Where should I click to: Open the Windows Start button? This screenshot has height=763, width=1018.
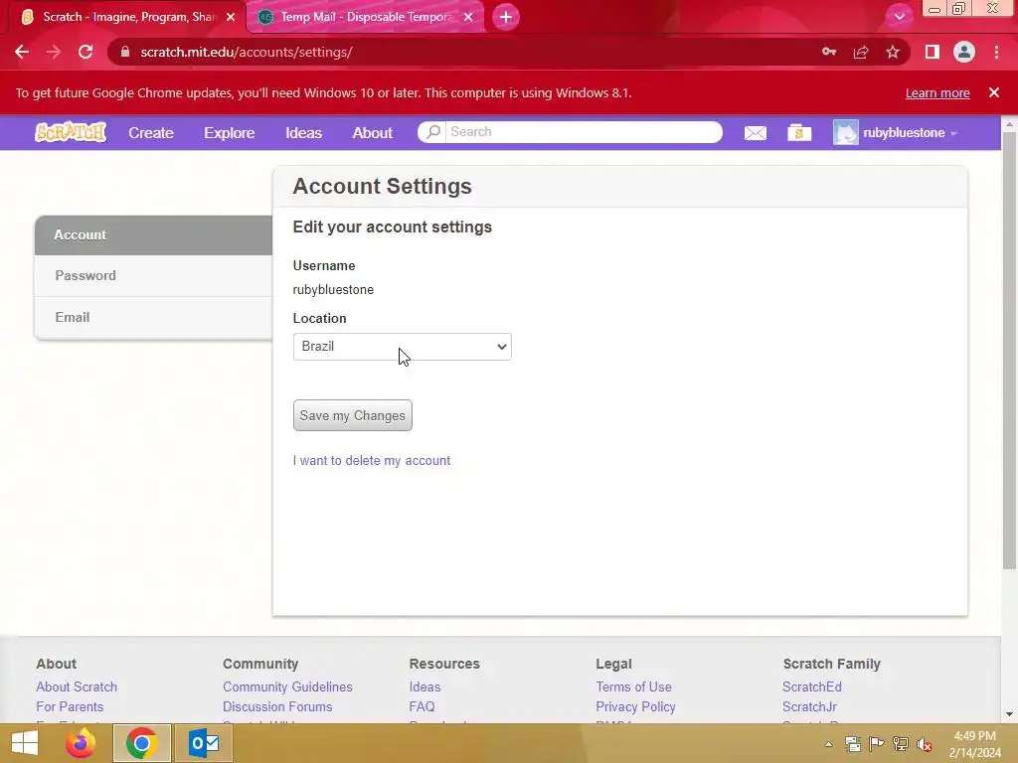point(25,743)
